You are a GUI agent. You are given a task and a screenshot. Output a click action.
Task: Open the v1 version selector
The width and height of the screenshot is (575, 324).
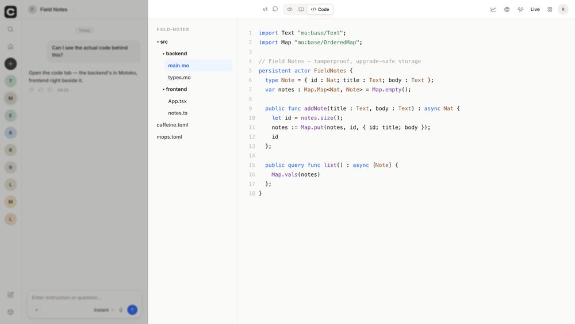pyautogui.click(x=265, y=9)
